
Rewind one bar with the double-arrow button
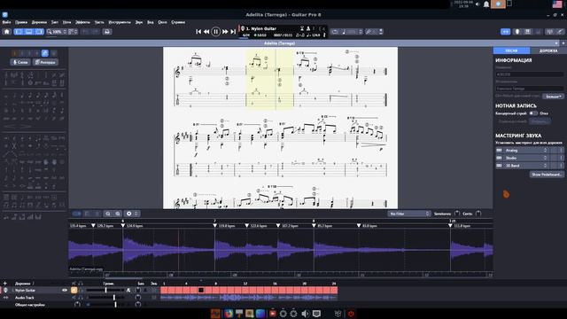coord(206,32)
